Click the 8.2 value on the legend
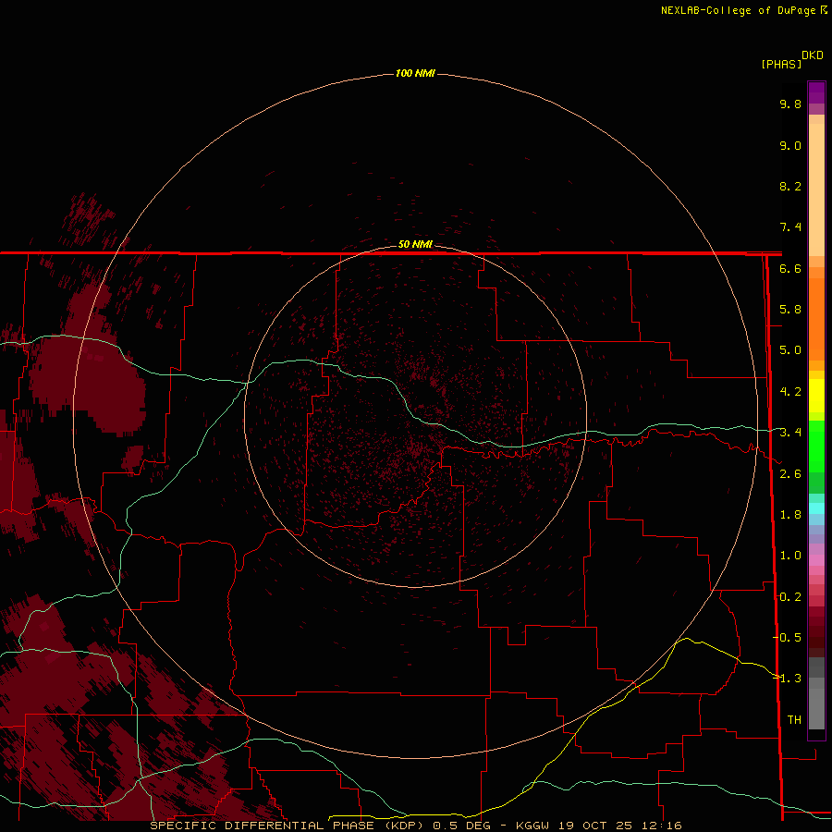Image resolution: width=832 pixels, height=832 pixels. 790,186
